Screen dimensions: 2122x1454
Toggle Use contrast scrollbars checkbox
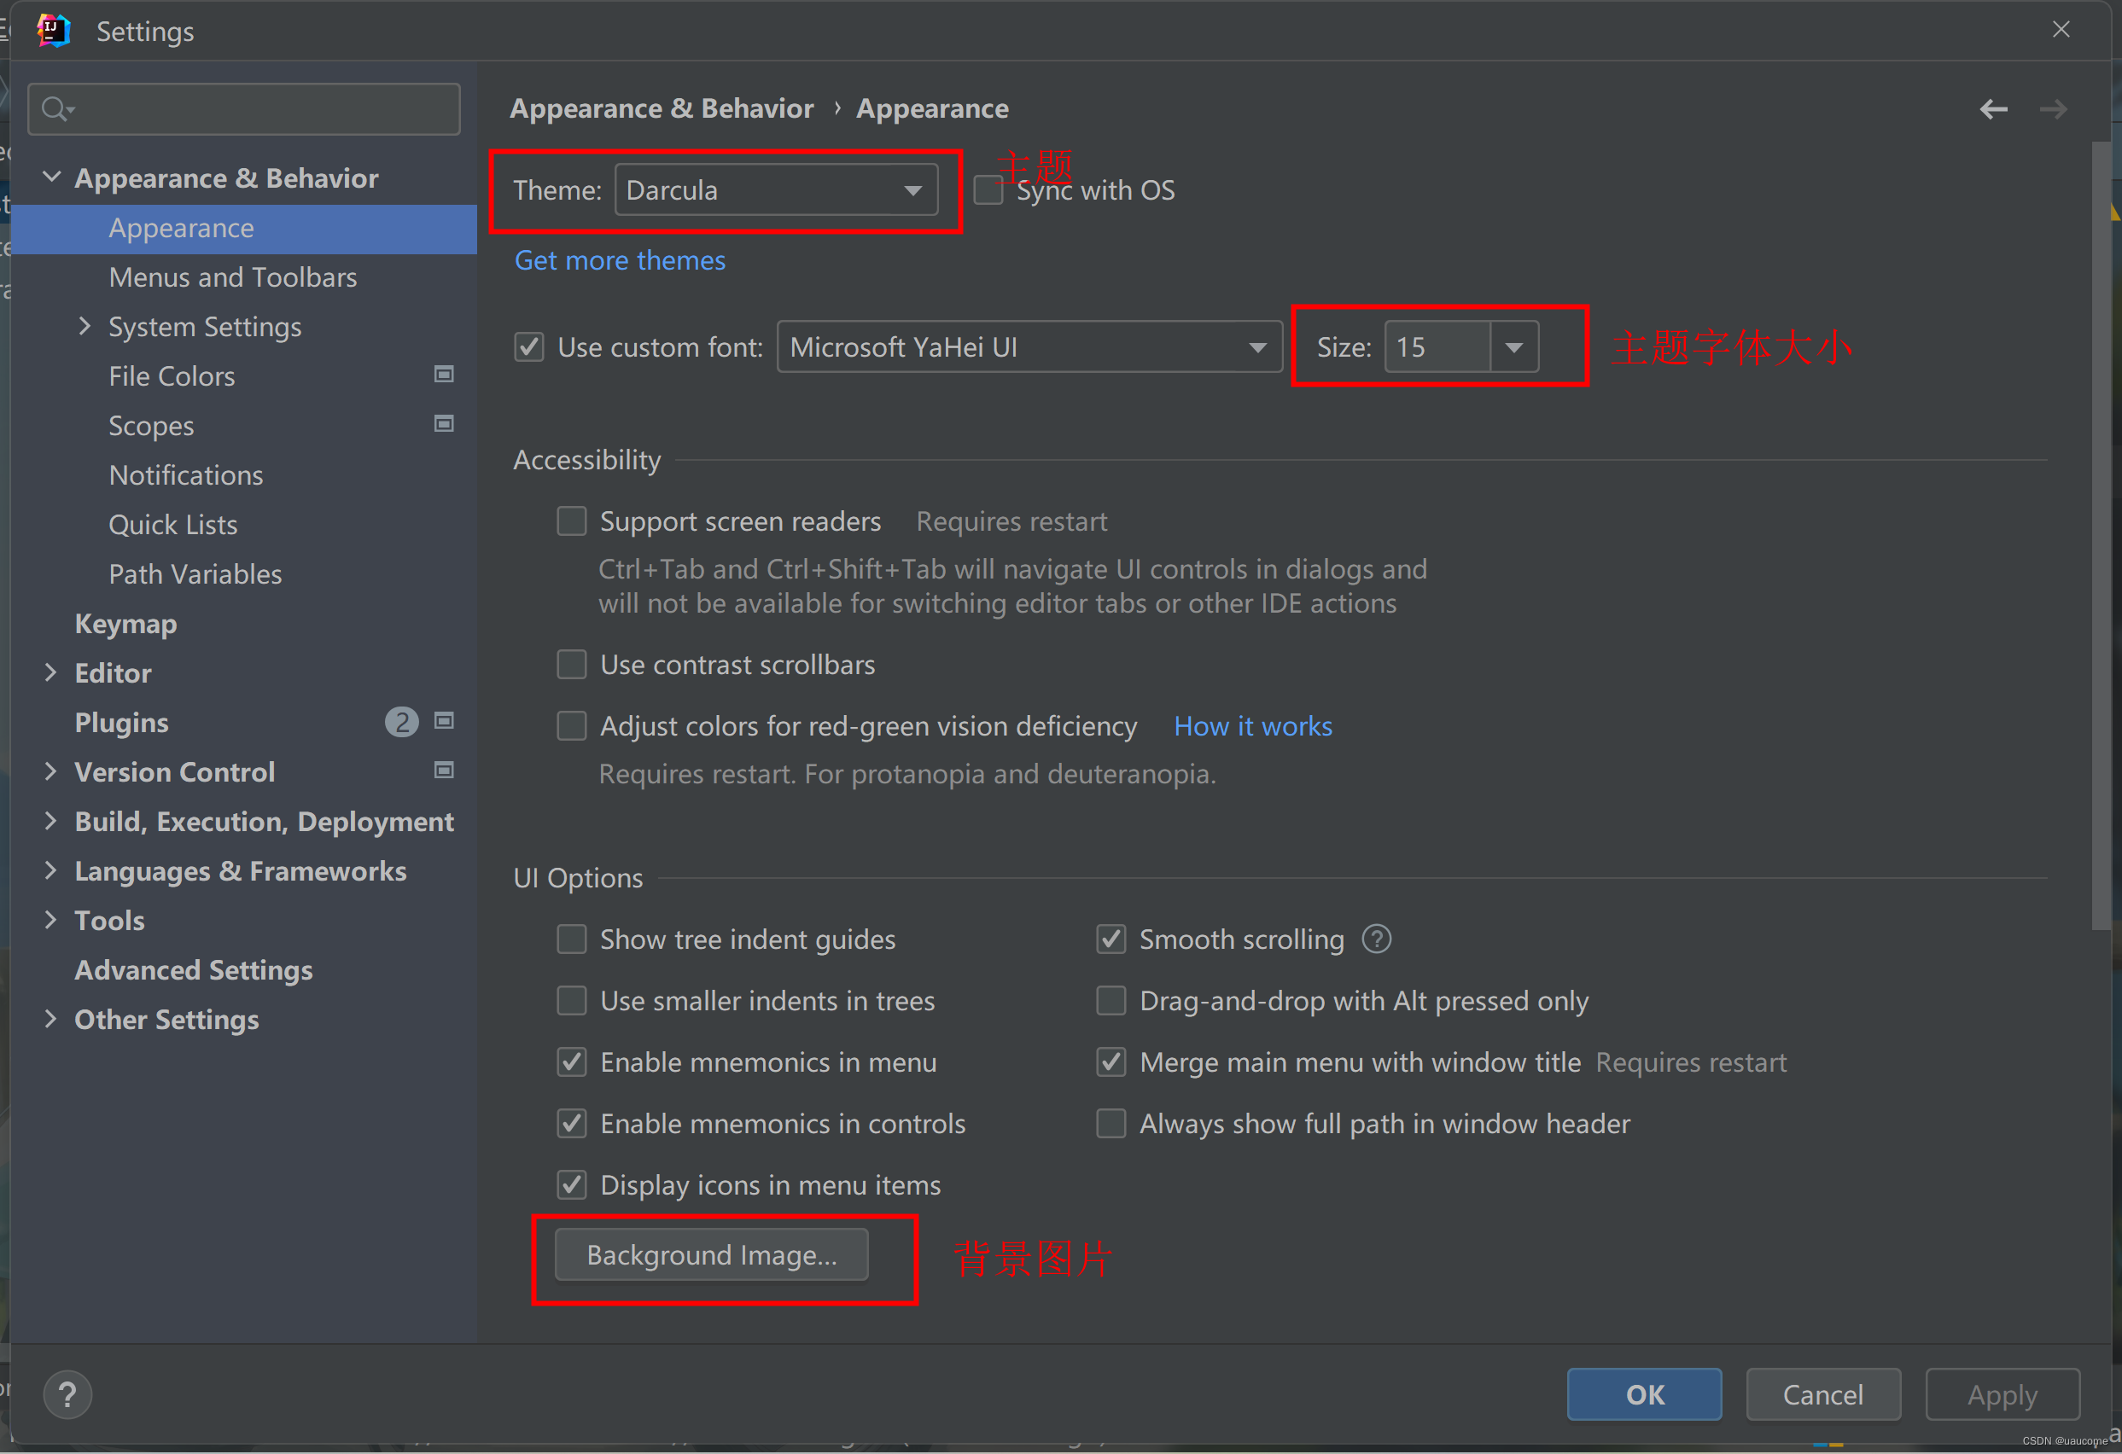click(x=574, y=664)
